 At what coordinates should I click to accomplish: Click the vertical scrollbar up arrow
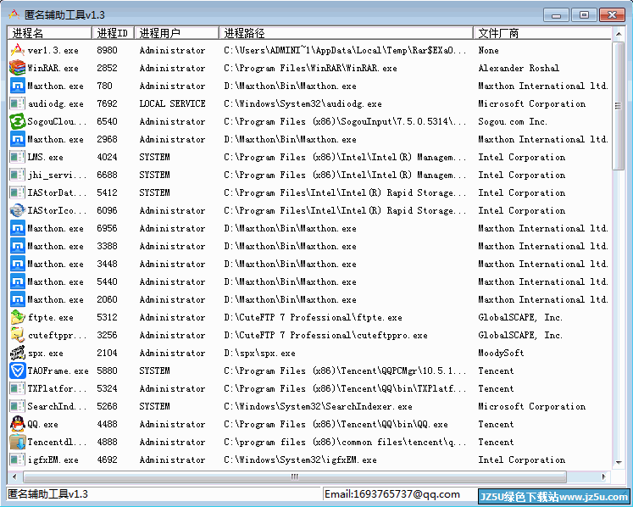coord(619,34)
